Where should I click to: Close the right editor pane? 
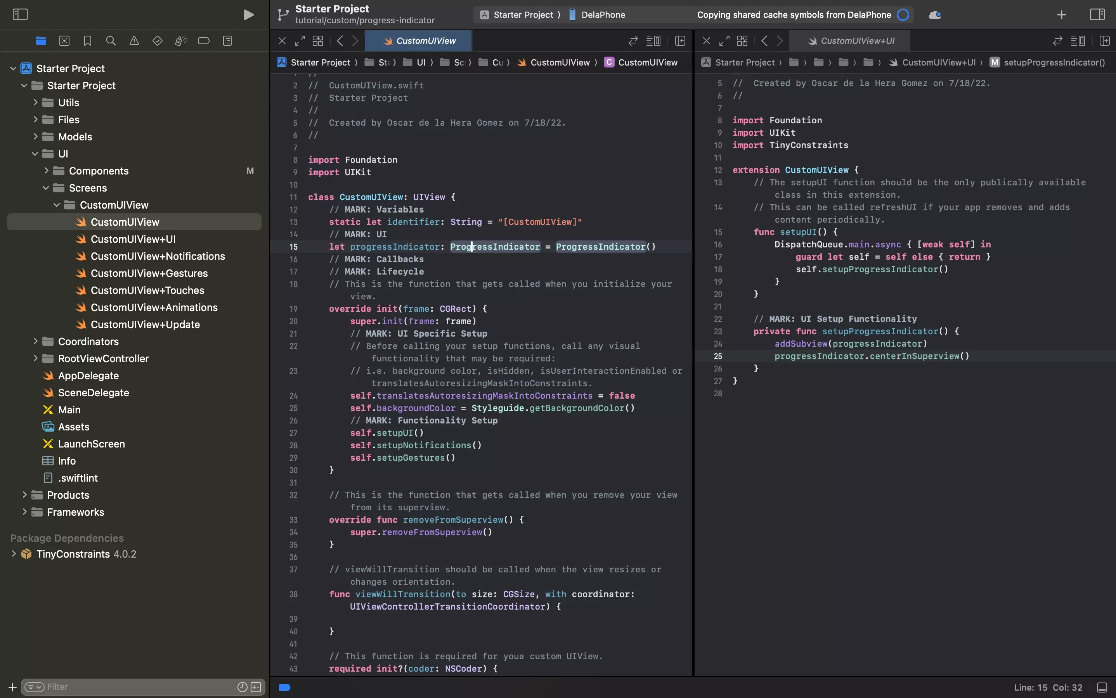click(x=706, y=41)
